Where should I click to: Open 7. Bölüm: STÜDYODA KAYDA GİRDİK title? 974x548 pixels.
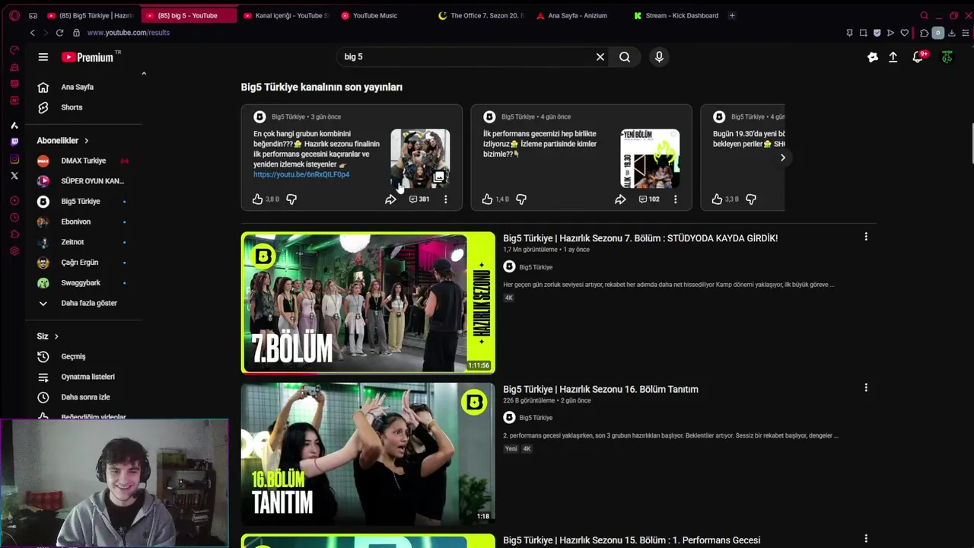coord(640,238)
